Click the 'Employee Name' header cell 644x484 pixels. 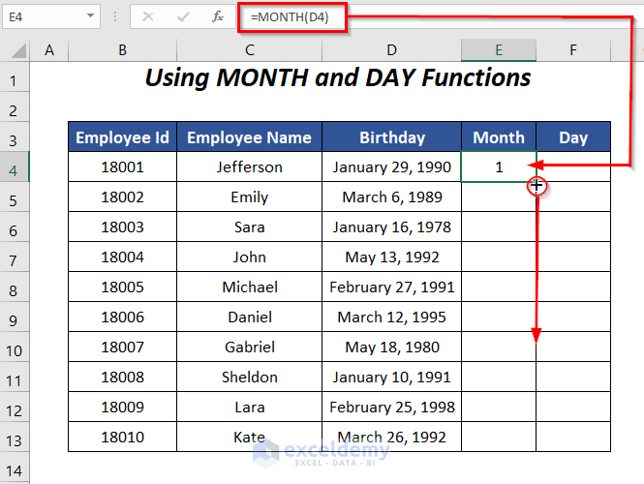pos(249,136)
